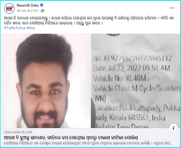Open the #TrafficPolice hashtag

tap(15, 28)
